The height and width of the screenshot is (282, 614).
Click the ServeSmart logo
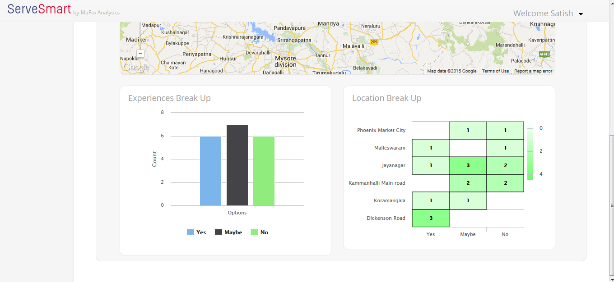click(x=39, y=9)
